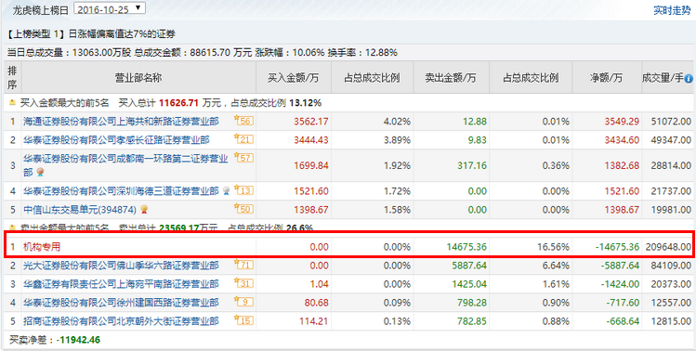Screen dimensions: 696x351
Task: Click the 净额/万 column header
Action: point(607,78)
